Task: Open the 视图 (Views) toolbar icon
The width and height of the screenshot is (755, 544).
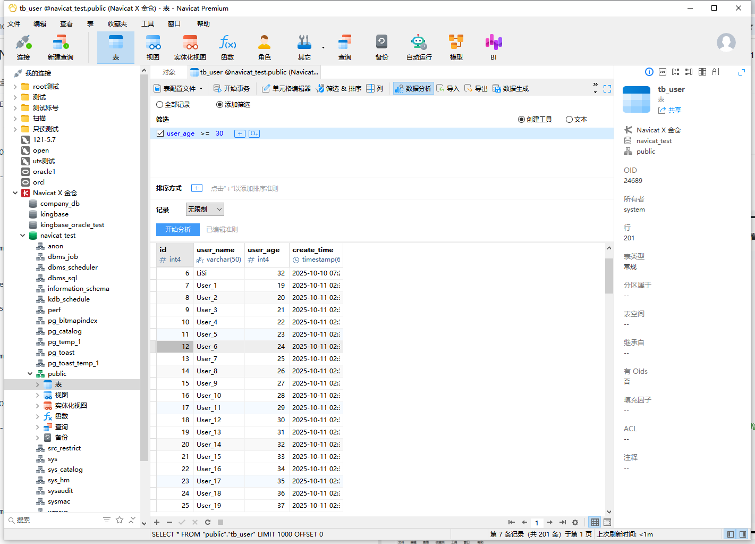Action: tap(153, 48)
